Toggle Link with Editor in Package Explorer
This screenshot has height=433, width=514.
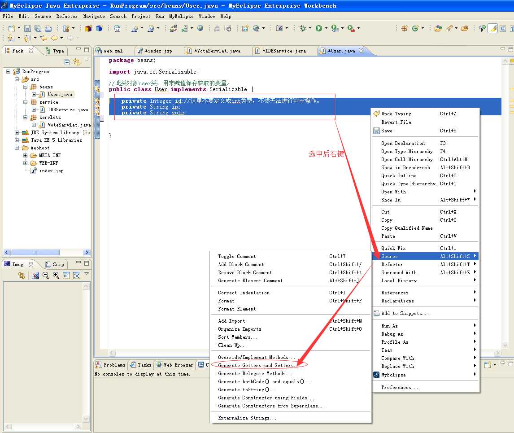(77, 62)
